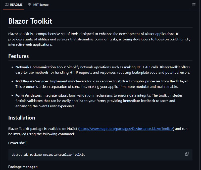Switch to the MIT license tab

[x=38, y=5]
